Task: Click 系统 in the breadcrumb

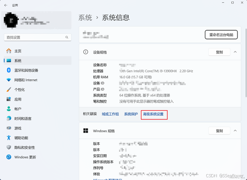Action: click(85, 18)
